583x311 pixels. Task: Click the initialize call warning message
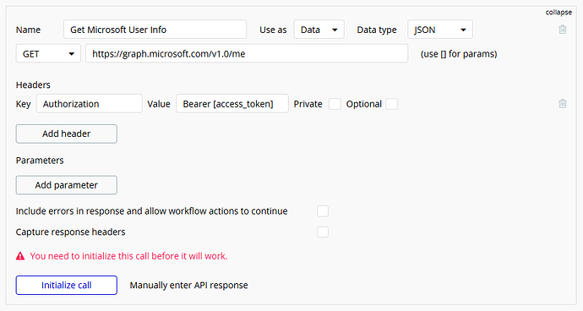[x=128, y=256]
